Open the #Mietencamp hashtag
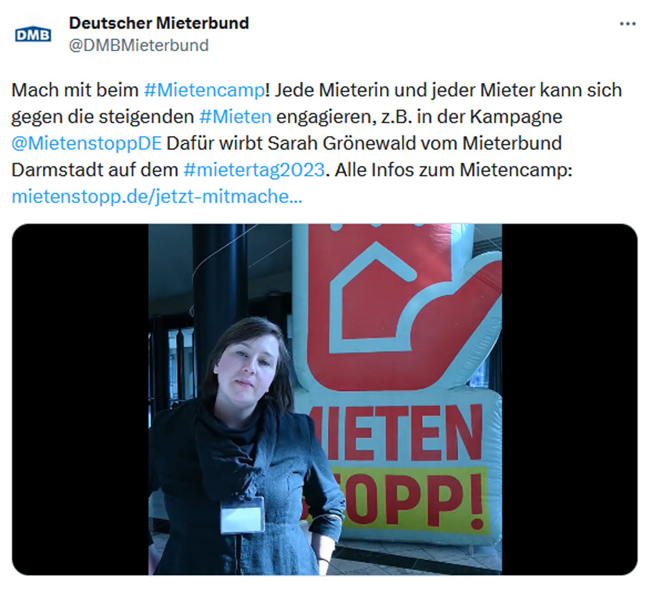 click(204, 90)
